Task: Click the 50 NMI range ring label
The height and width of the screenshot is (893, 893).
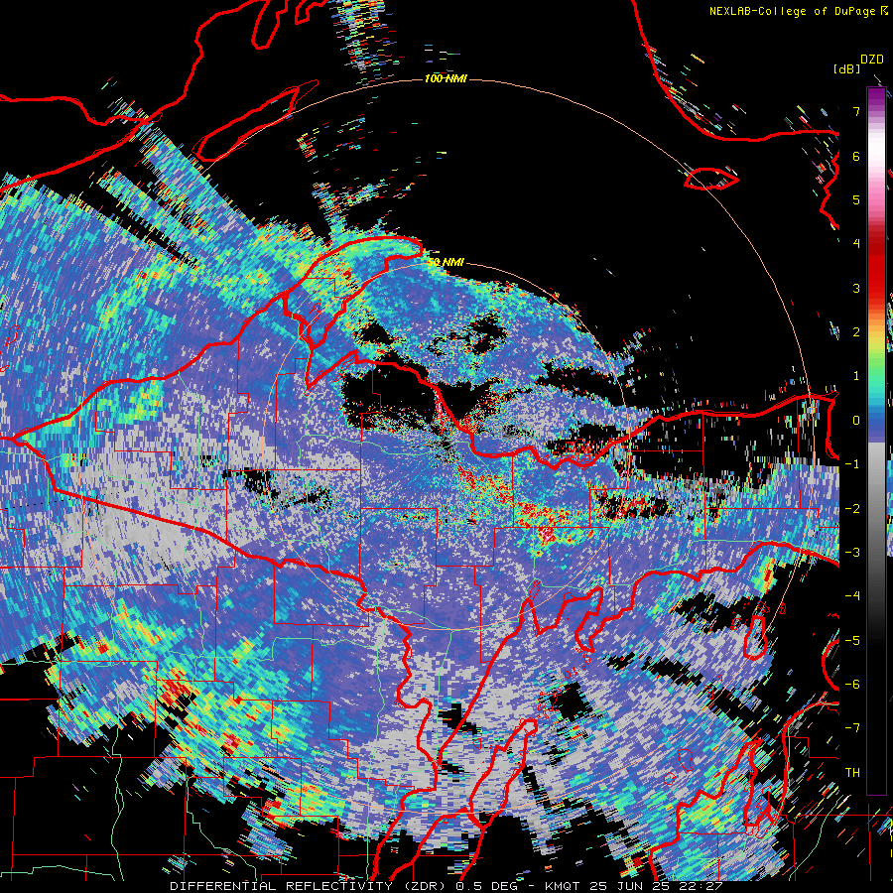Action: click(446, 263)
